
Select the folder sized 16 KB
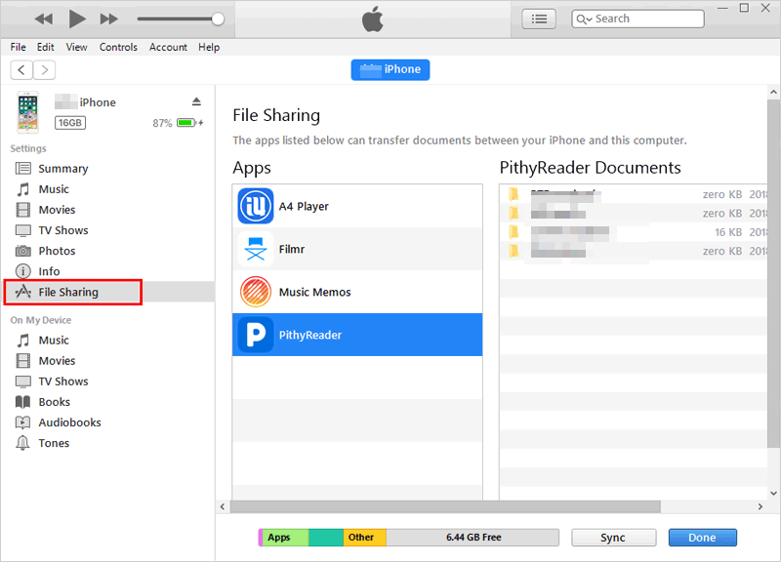click(x=634, y=232)
